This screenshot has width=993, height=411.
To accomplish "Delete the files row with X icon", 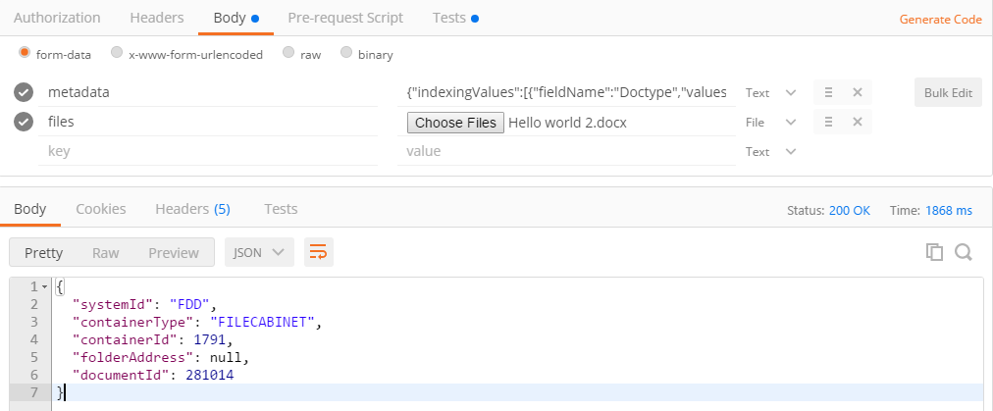I will click(x=857, y=122).
